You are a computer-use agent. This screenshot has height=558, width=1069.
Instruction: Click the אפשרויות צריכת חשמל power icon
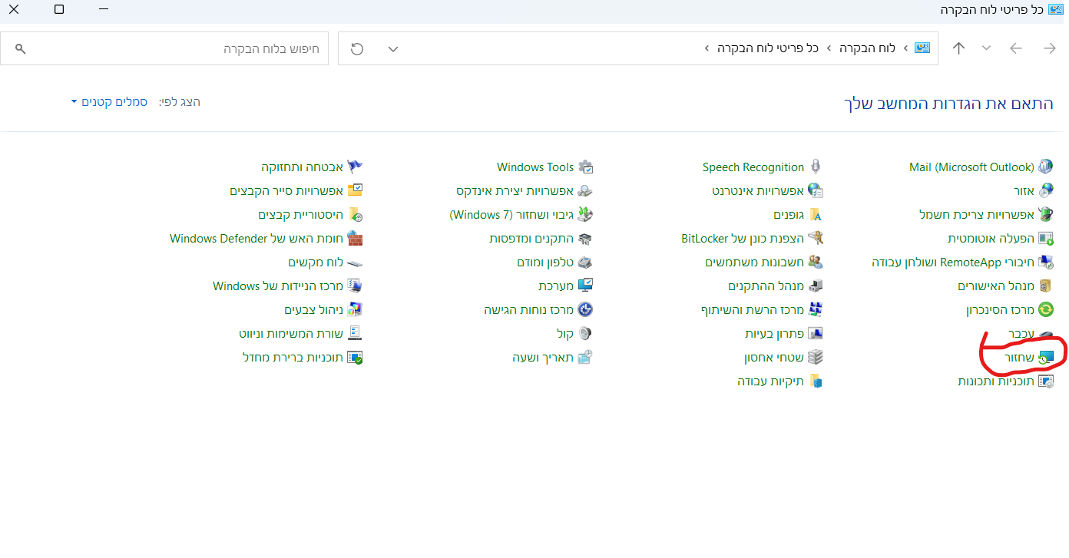[1045, 215]
